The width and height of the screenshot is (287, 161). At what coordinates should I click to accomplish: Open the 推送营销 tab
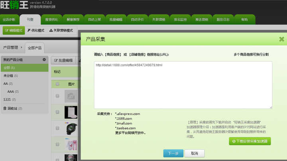point(202,20)
